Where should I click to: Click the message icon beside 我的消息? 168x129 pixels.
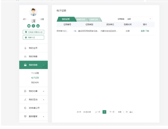(25, 57)
